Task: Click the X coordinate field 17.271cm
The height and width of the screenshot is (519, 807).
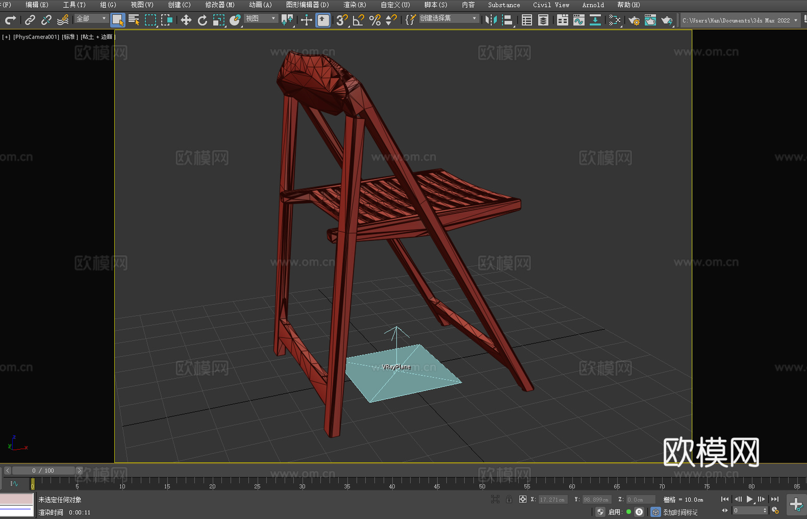Action: (x=553, y=500)
